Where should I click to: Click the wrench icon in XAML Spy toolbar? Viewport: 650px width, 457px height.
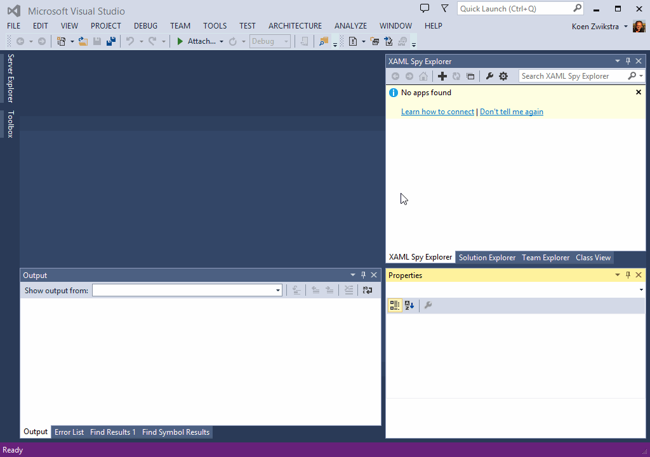pyautogui.click(x=489, y=76)
